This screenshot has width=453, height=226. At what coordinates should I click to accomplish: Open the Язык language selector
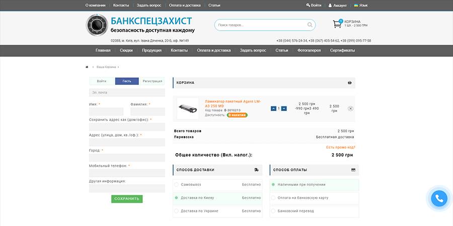pyautogui.click(x=360, y=5)
